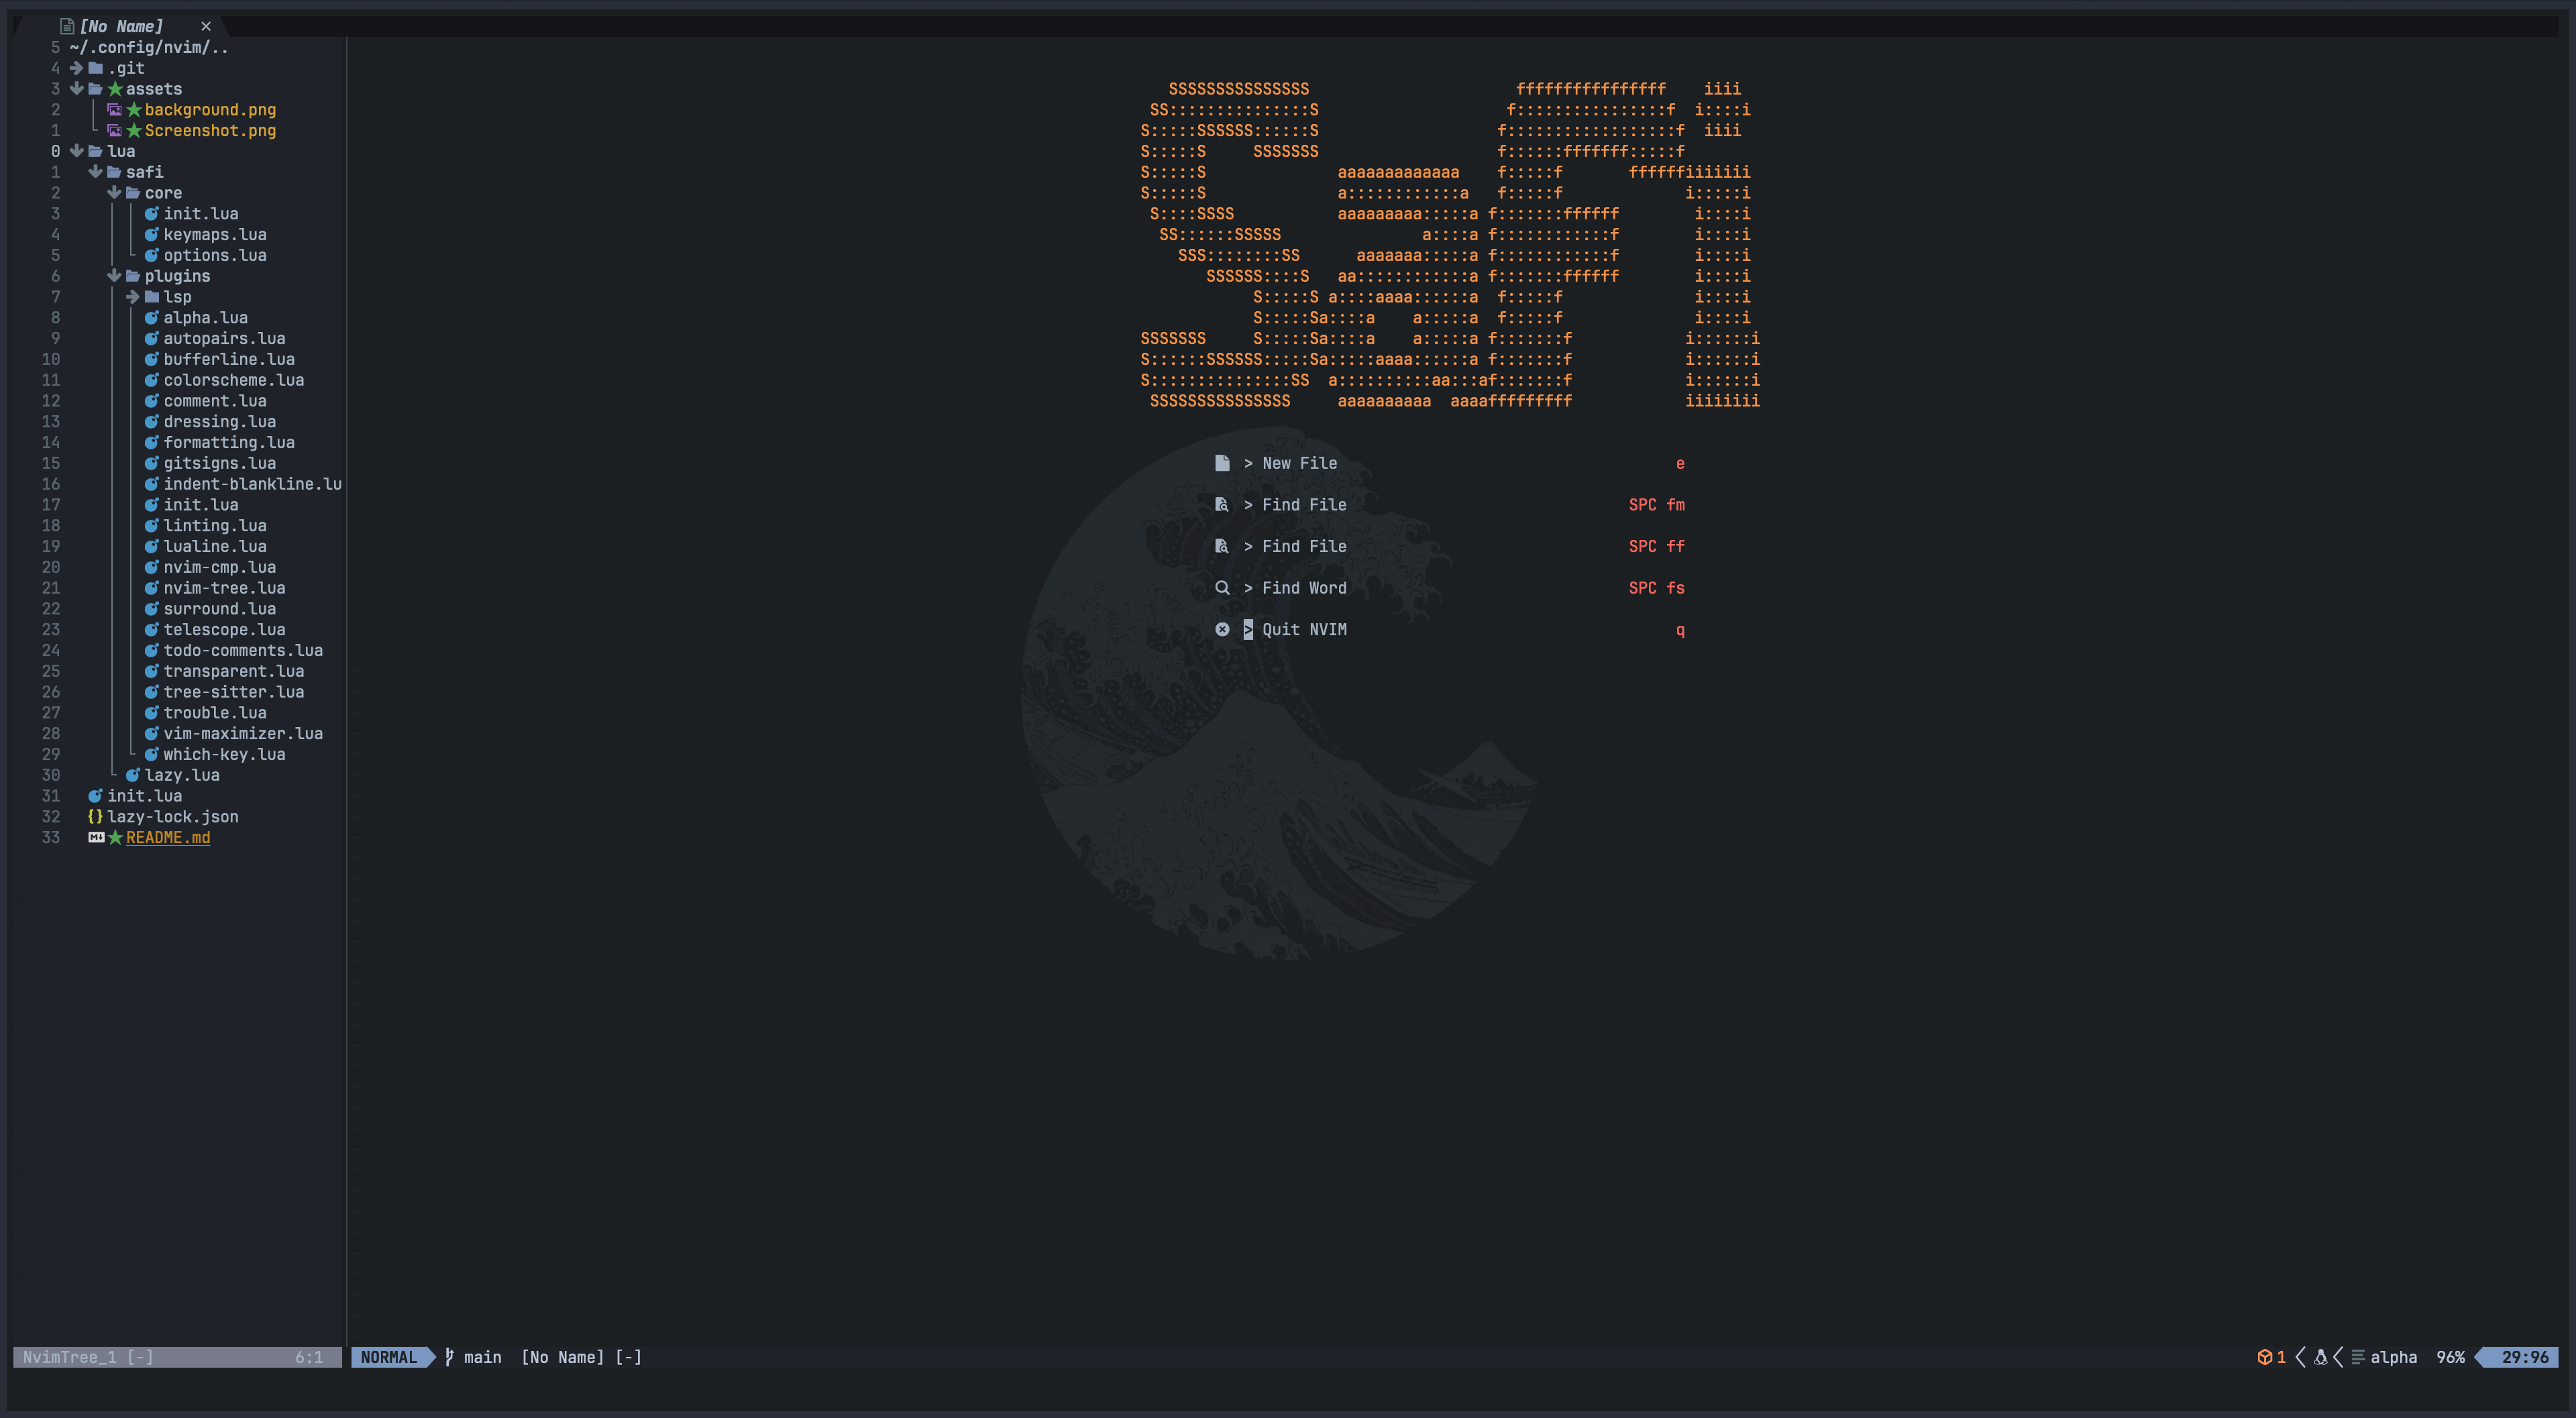2576x1418 pixels.
Task: Click the README.md markdown file icon
Action: 96,837
